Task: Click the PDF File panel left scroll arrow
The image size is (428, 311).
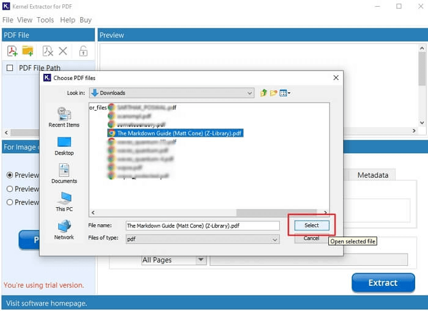Action: coord(6,133)
